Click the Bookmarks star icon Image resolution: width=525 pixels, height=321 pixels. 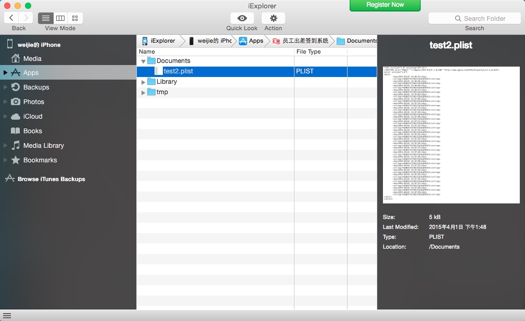pyautogui.click(x=16, y=160)
